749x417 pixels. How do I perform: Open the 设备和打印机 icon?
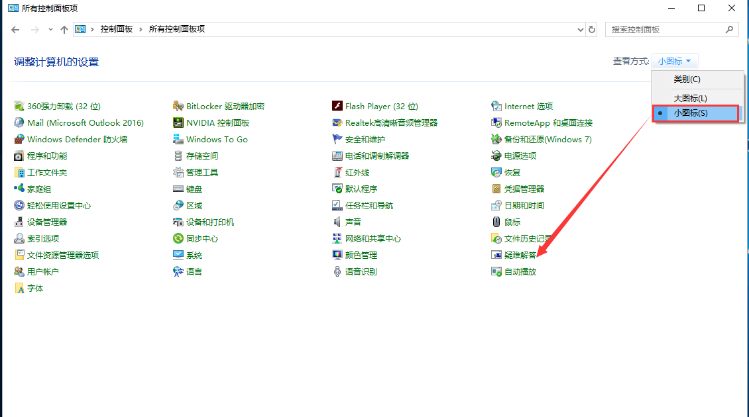(x=178, y=222)
